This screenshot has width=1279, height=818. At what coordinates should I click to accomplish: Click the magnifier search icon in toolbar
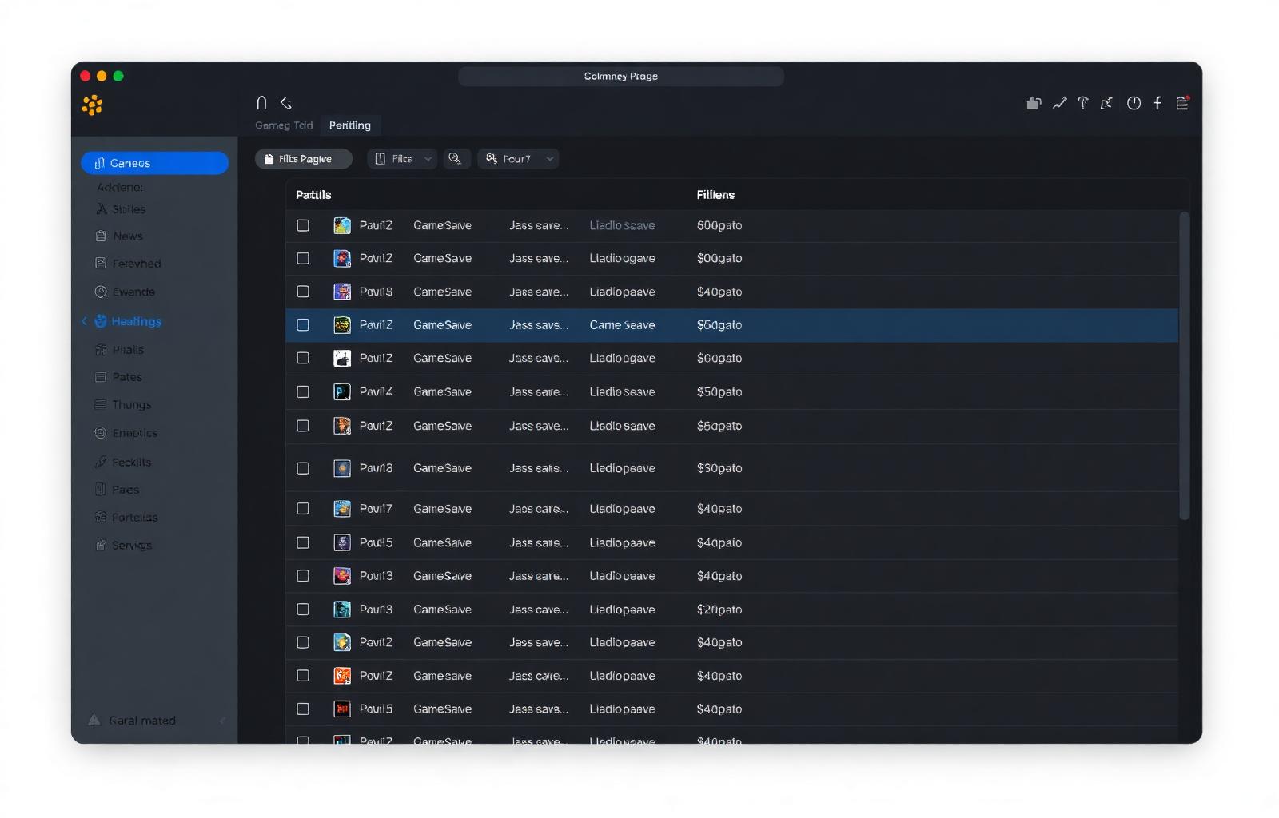click(x=455, y=158)
